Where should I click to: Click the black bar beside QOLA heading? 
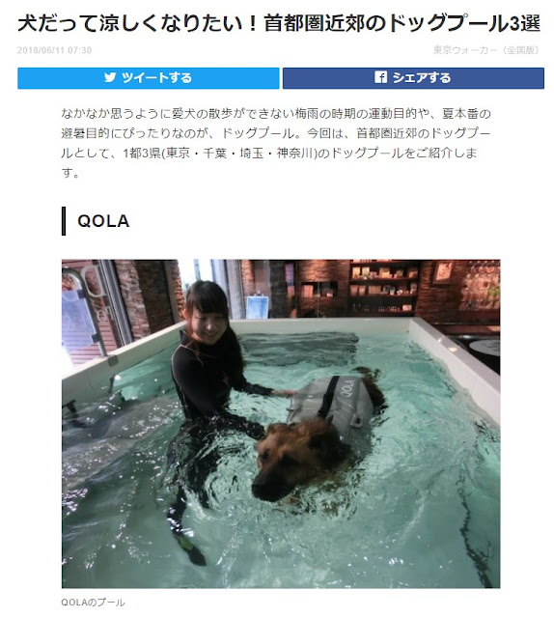click(64, 221)
